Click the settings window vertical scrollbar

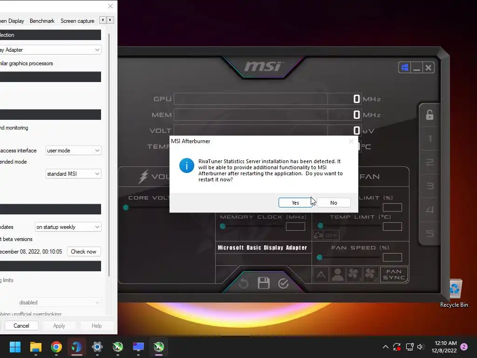click(109, 155)
